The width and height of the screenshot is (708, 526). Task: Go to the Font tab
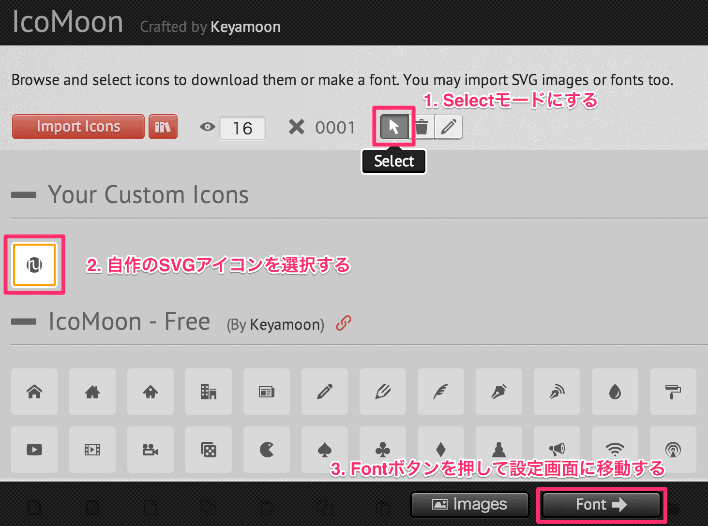pos(601,505)
